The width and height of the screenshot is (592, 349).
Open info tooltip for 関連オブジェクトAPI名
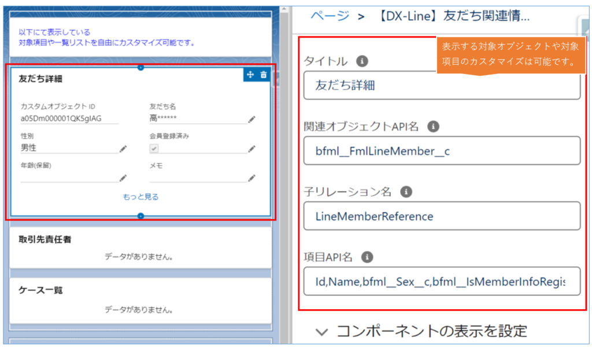click(434, 127)
